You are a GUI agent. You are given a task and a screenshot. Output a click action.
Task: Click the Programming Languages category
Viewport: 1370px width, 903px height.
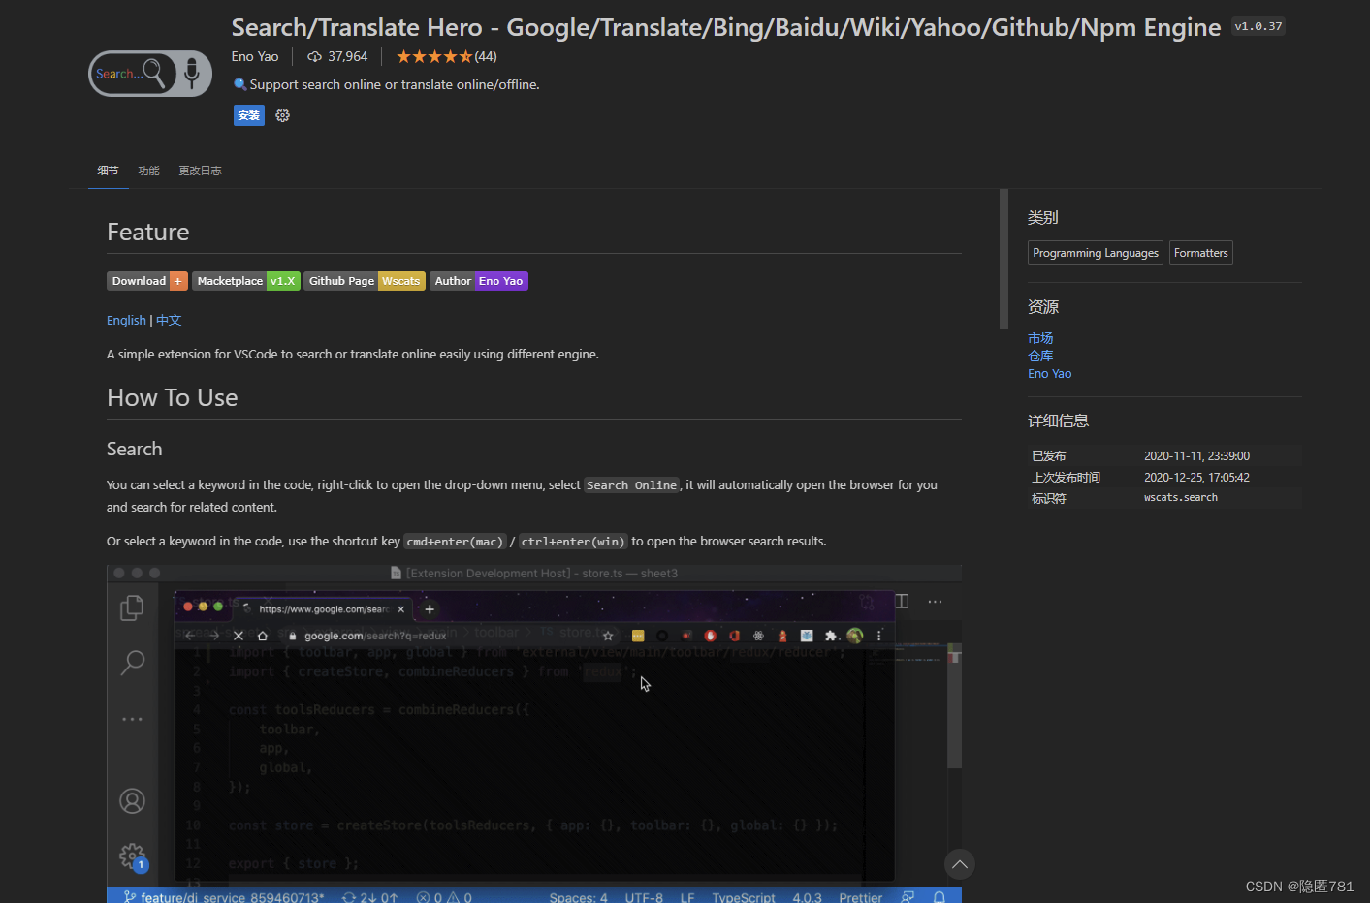(x=1095, y=252)
